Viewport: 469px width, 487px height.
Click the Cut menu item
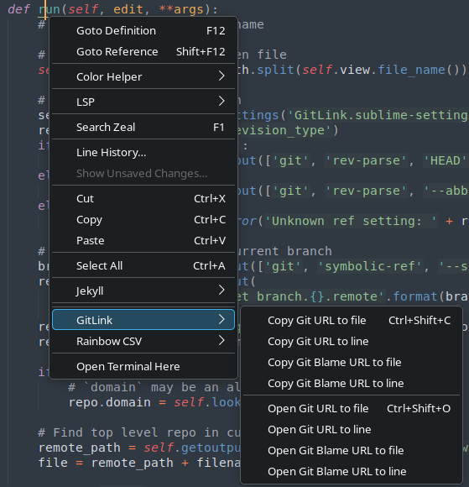pos(143,199)
